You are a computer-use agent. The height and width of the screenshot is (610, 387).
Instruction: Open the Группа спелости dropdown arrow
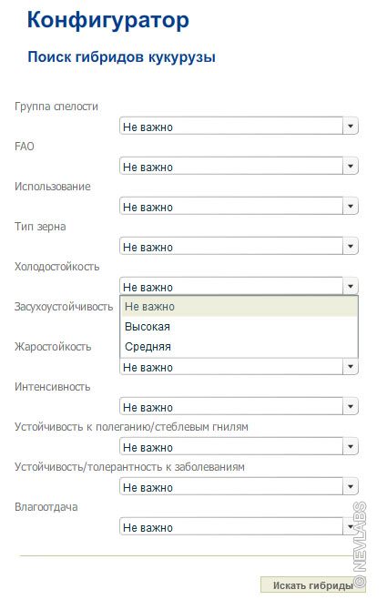(x=350, y=127)
